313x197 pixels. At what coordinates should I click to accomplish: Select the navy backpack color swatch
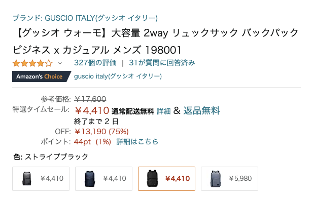(104, 179)
